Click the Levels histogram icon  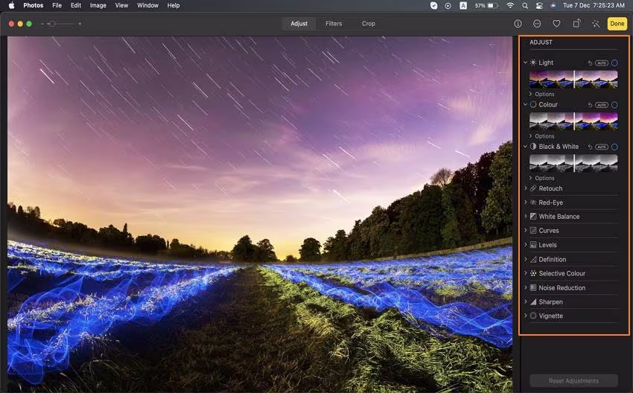[533, 245]
